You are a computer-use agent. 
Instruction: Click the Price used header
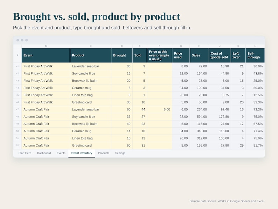181,55
